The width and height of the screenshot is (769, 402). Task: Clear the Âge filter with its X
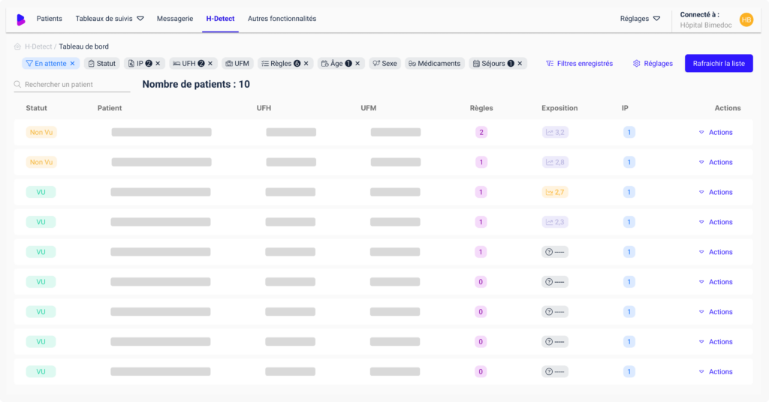click(x=357, y=64)
